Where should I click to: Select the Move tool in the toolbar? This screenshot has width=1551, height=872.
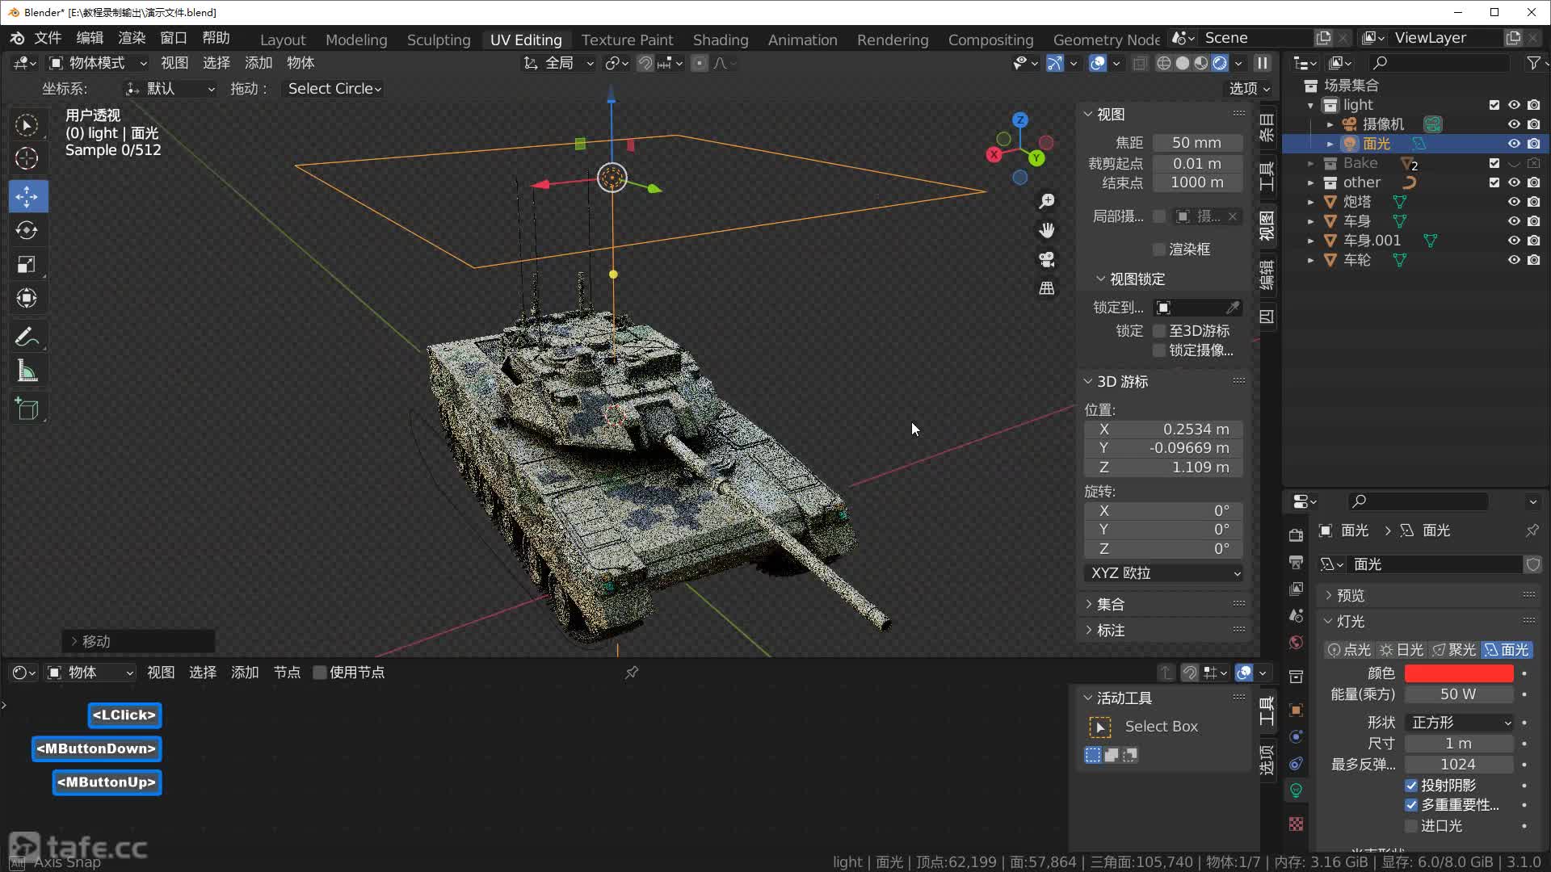(x=27, y=195)
